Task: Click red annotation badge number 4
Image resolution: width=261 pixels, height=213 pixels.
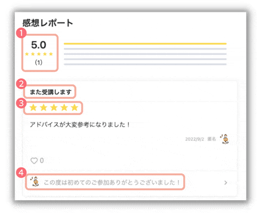Action: click(21, 173)
